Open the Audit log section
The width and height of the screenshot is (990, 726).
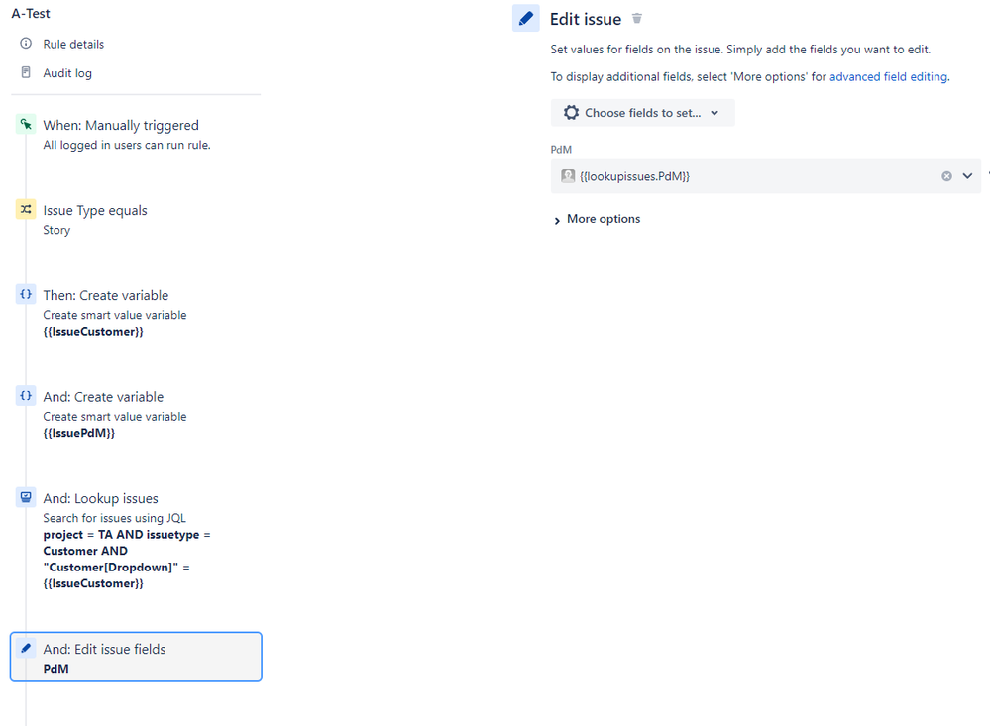[x=65, y=72]
